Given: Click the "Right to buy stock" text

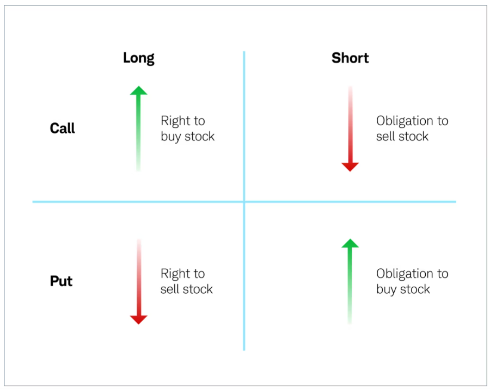Looking at the screenshot, I should click(187, 128).
